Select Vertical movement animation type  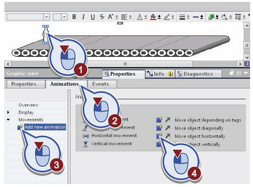coord(112,144)
